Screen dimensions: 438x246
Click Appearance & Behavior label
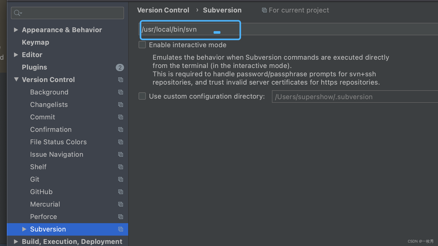[62, 30]
